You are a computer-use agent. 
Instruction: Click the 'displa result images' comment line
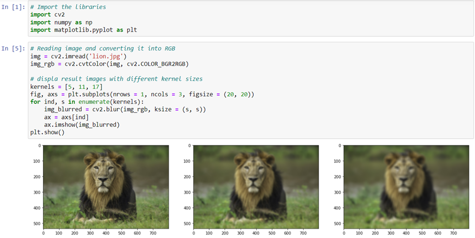click(x=116, y=79)
